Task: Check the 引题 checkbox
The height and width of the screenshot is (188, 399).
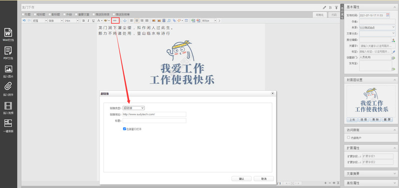Action: pyautogui.click(x=23, y=14)
